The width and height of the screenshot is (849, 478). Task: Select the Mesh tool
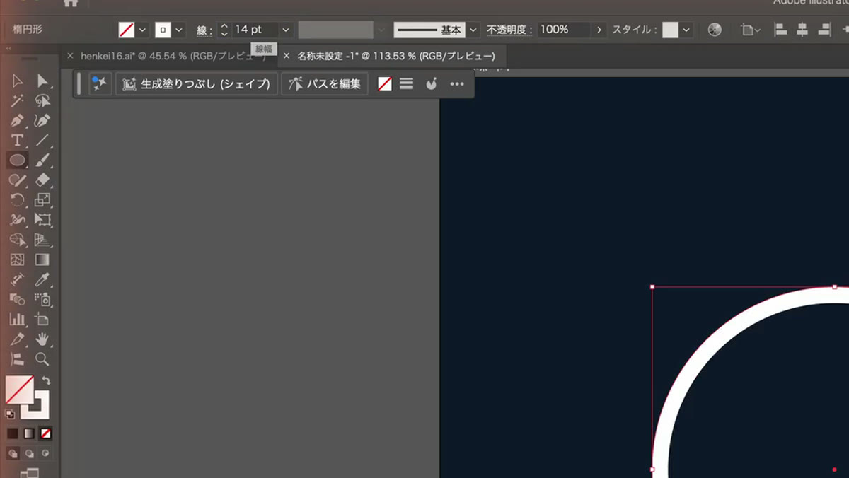click(18, 260)
